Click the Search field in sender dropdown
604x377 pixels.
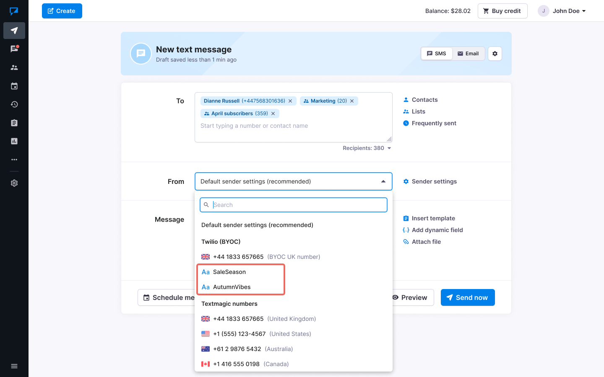[x=293, y=205]
